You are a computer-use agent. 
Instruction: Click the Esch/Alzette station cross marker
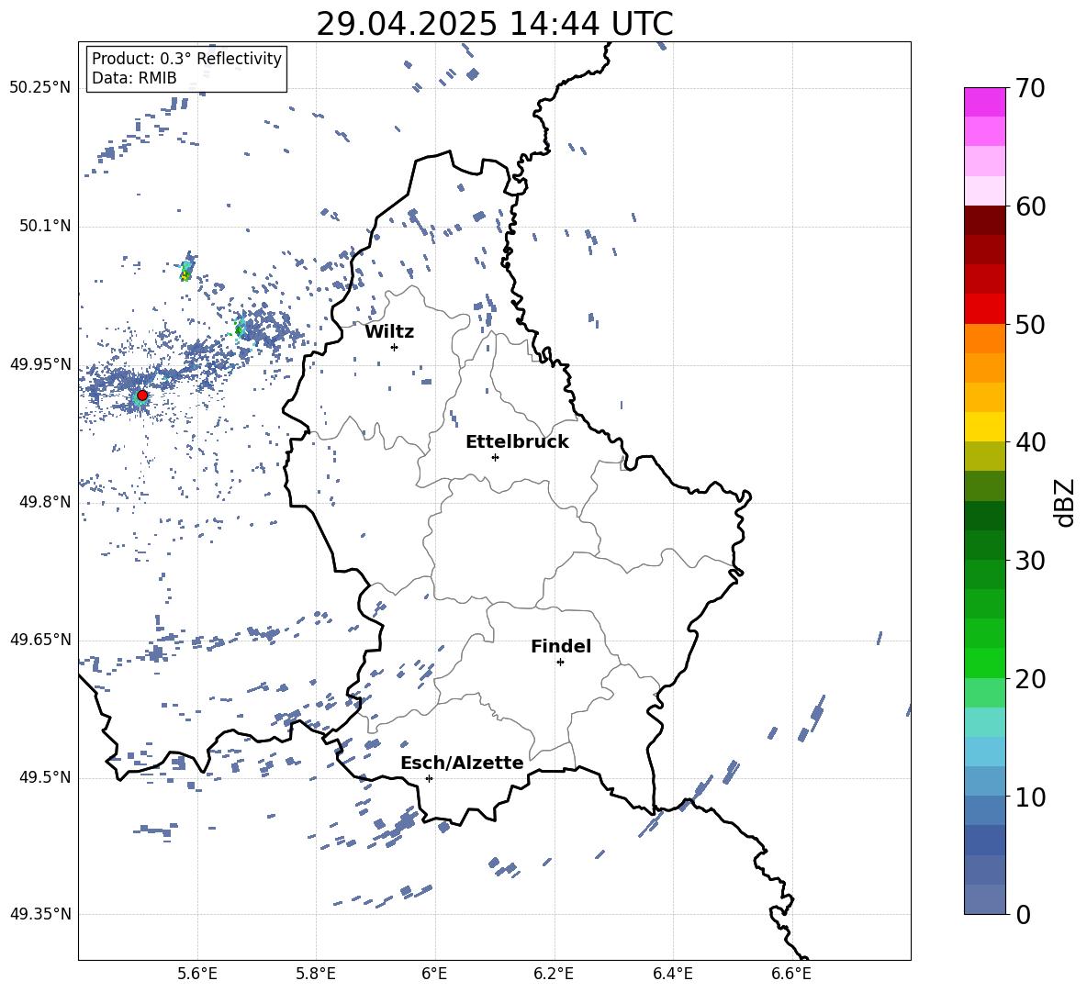(429, 778)
